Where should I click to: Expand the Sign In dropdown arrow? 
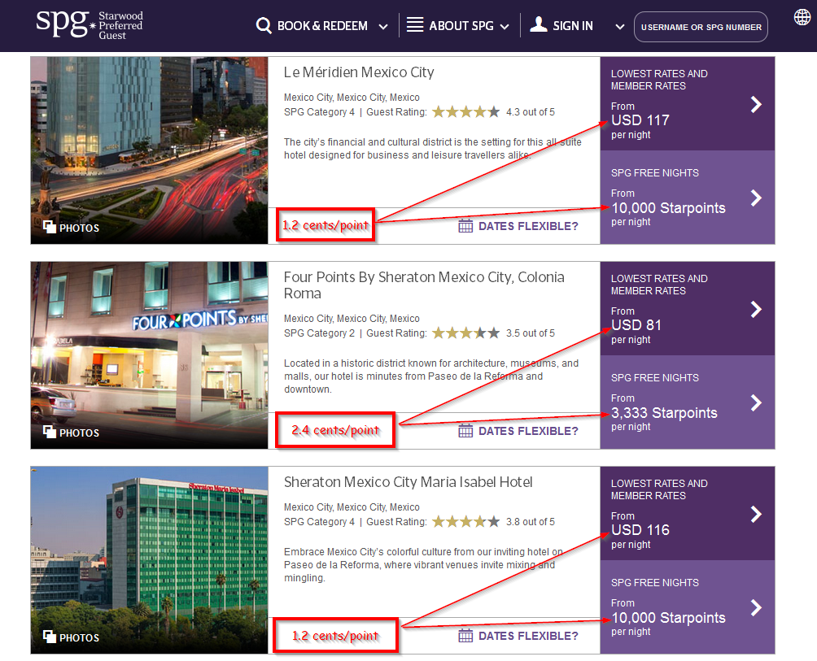[619, 27]
